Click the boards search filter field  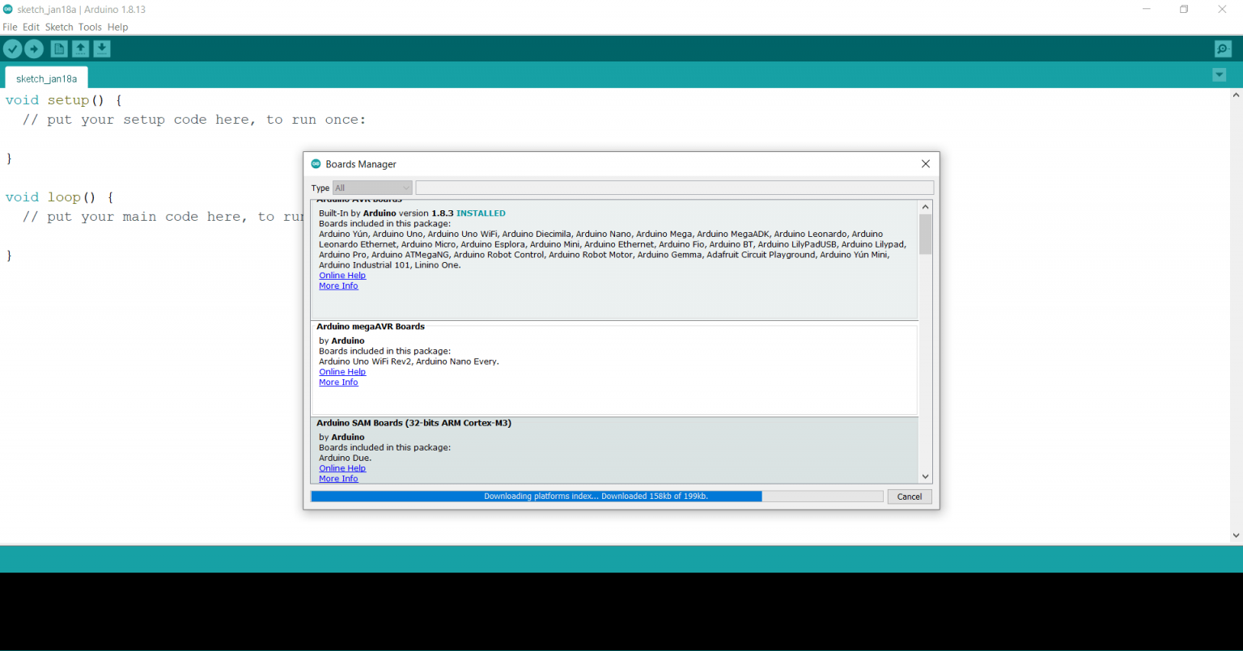point(674,188)
